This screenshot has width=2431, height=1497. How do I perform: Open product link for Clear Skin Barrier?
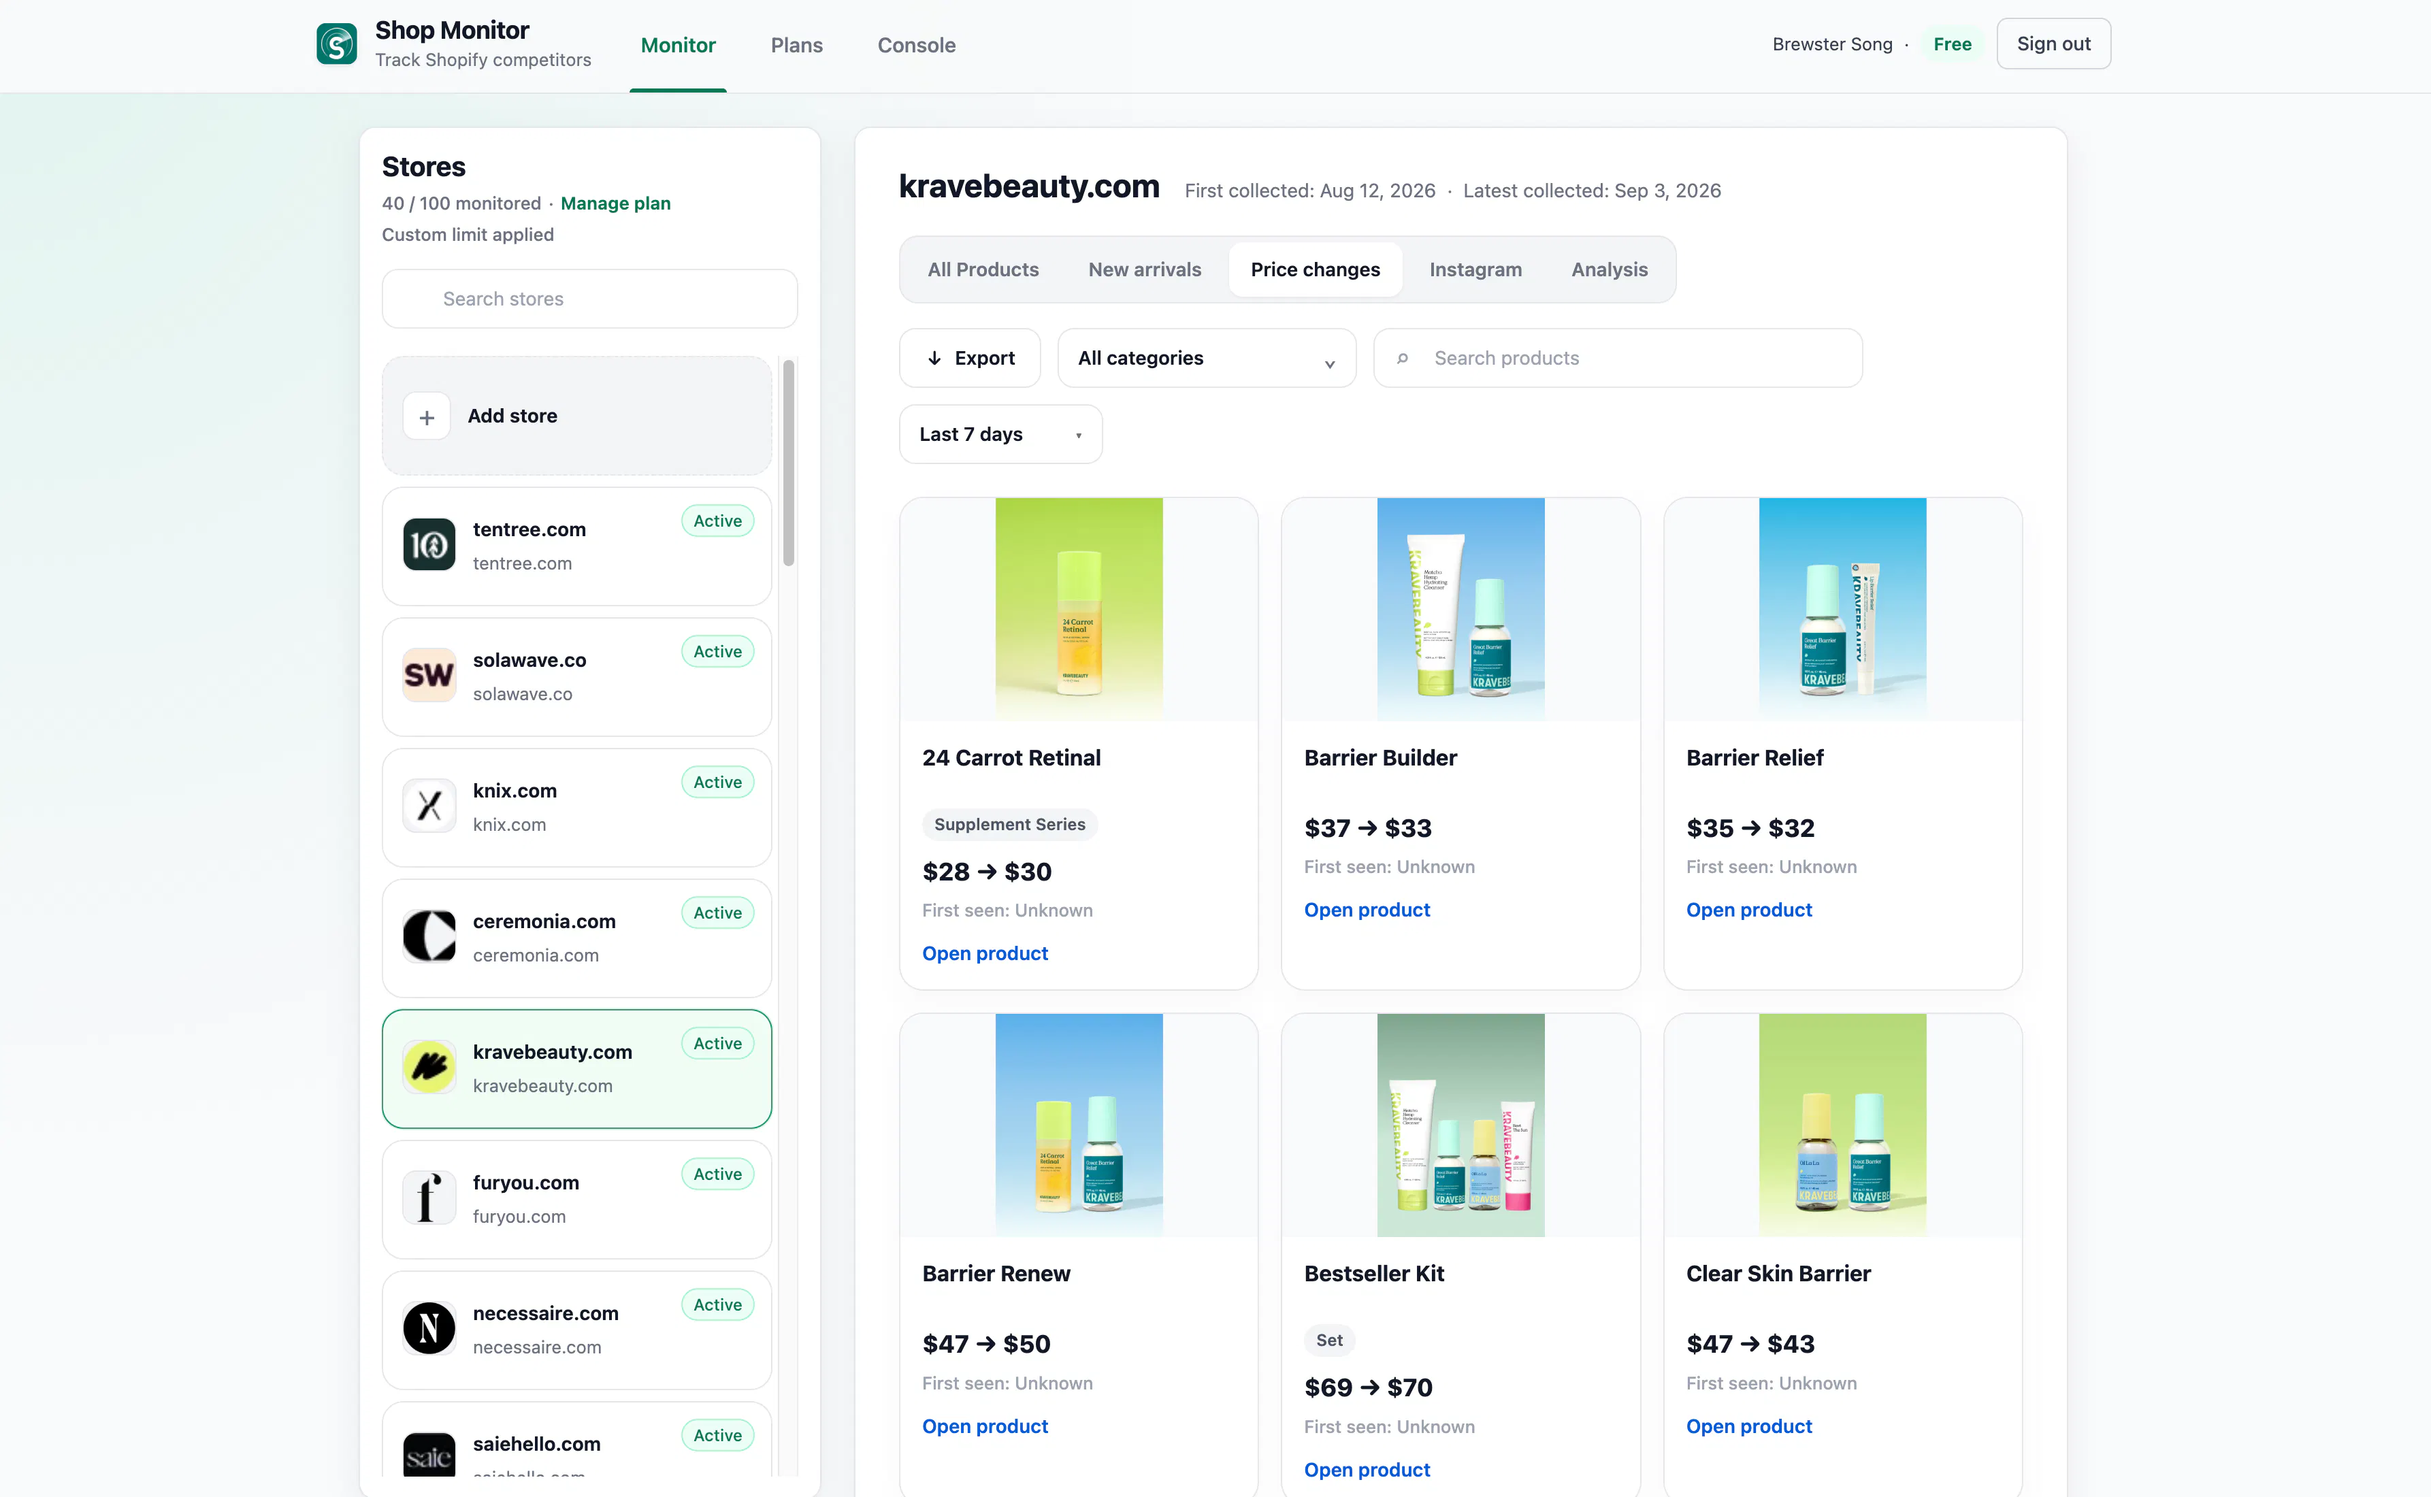pyautogui.click(x=1749, y=1427)
